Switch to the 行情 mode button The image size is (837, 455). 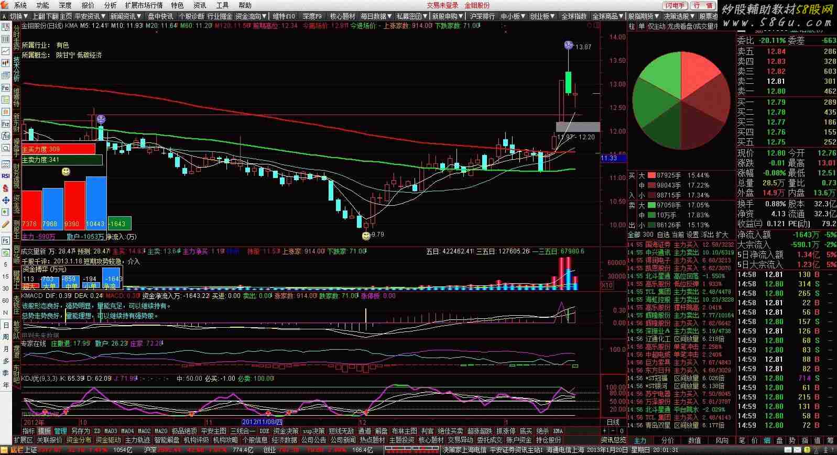tap(702, 5)
